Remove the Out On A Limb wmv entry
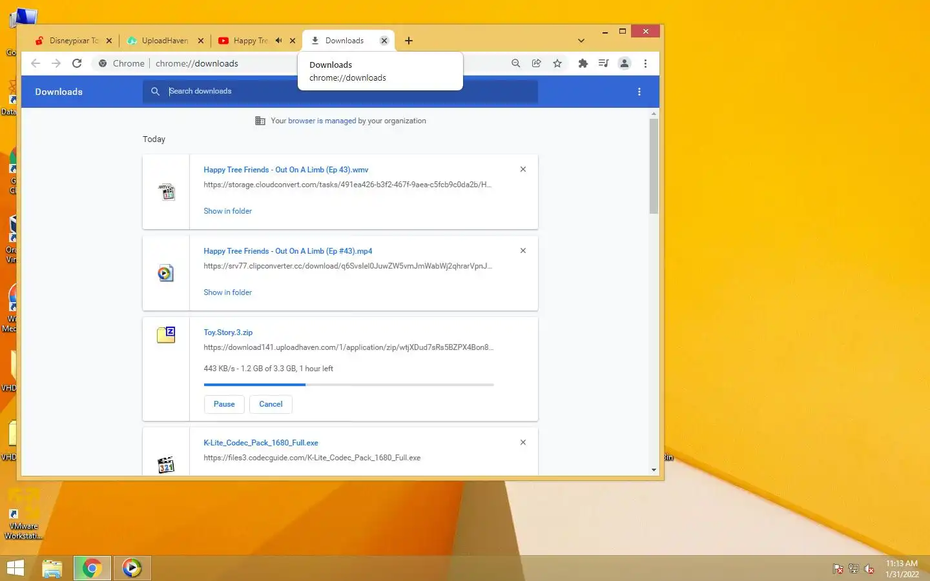This screenshot has height=581, width=930. tap(523, 169)
